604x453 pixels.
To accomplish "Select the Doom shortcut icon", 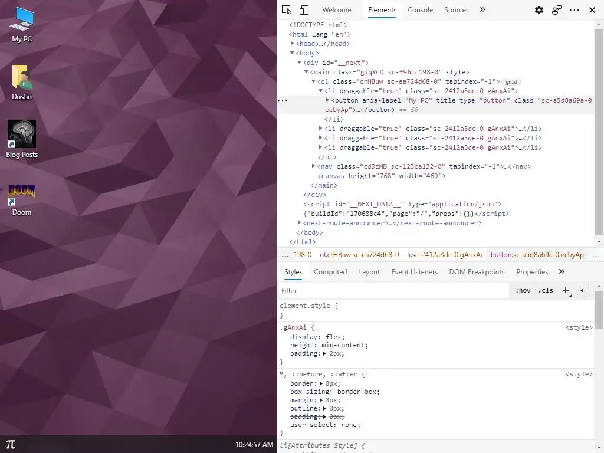I will pos(22,199).
